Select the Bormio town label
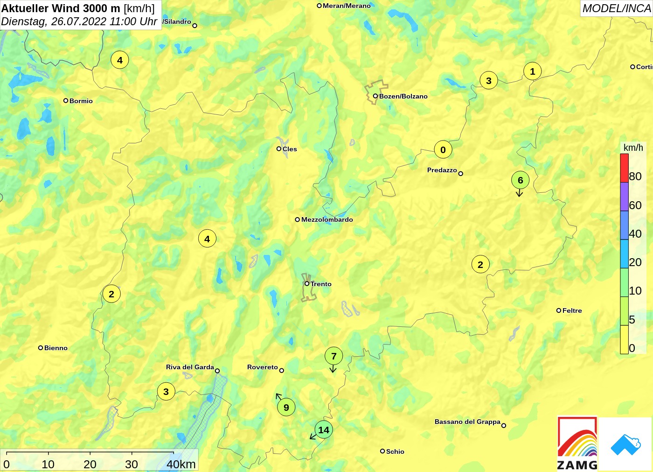653x472 pixels. click(81, 101)
